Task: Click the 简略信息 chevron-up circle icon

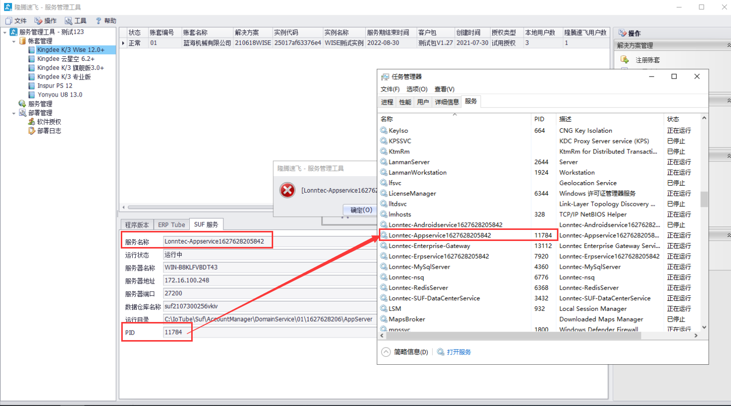Action: pos(386,352)
